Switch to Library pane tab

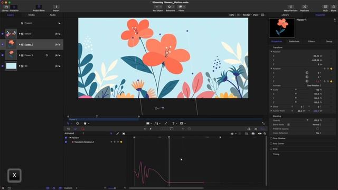285,15
